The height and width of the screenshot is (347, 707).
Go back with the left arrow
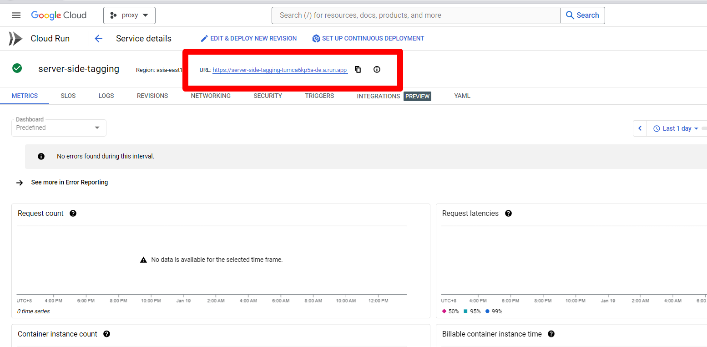(98, 39)
